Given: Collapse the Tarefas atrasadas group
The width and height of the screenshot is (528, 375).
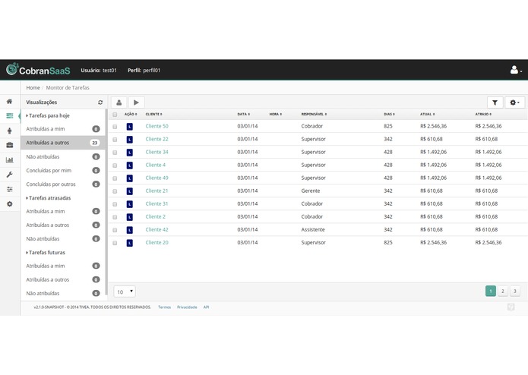Looking at the screenshot, I should click(x=49, y=198).
